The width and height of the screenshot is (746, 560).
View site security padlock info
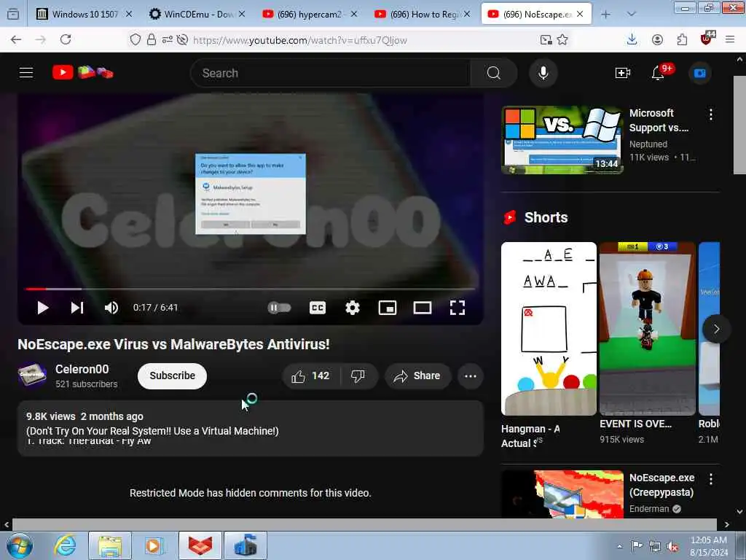152,39
